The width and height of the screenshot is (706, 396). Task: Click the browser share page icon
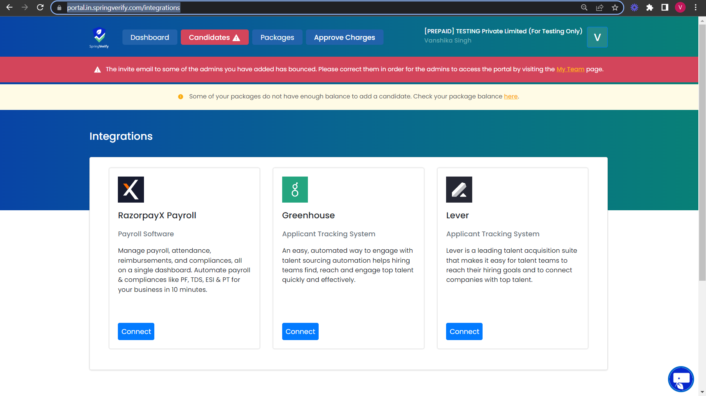600,8
